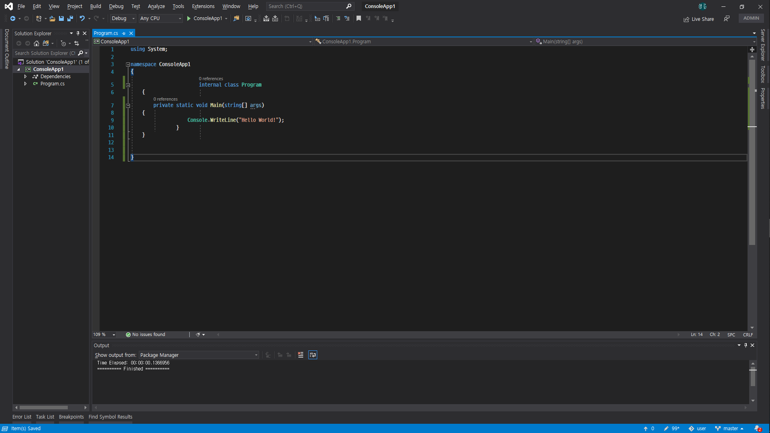Open the Build menu
The width and height of the screenshot is (770, 433).
click(95, 6)
